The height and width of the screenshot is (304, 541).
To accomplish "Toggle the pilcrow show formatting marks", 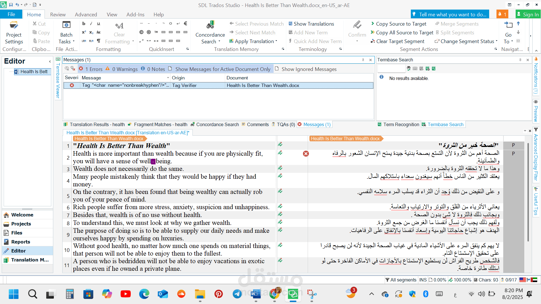I will coord(99,41).
